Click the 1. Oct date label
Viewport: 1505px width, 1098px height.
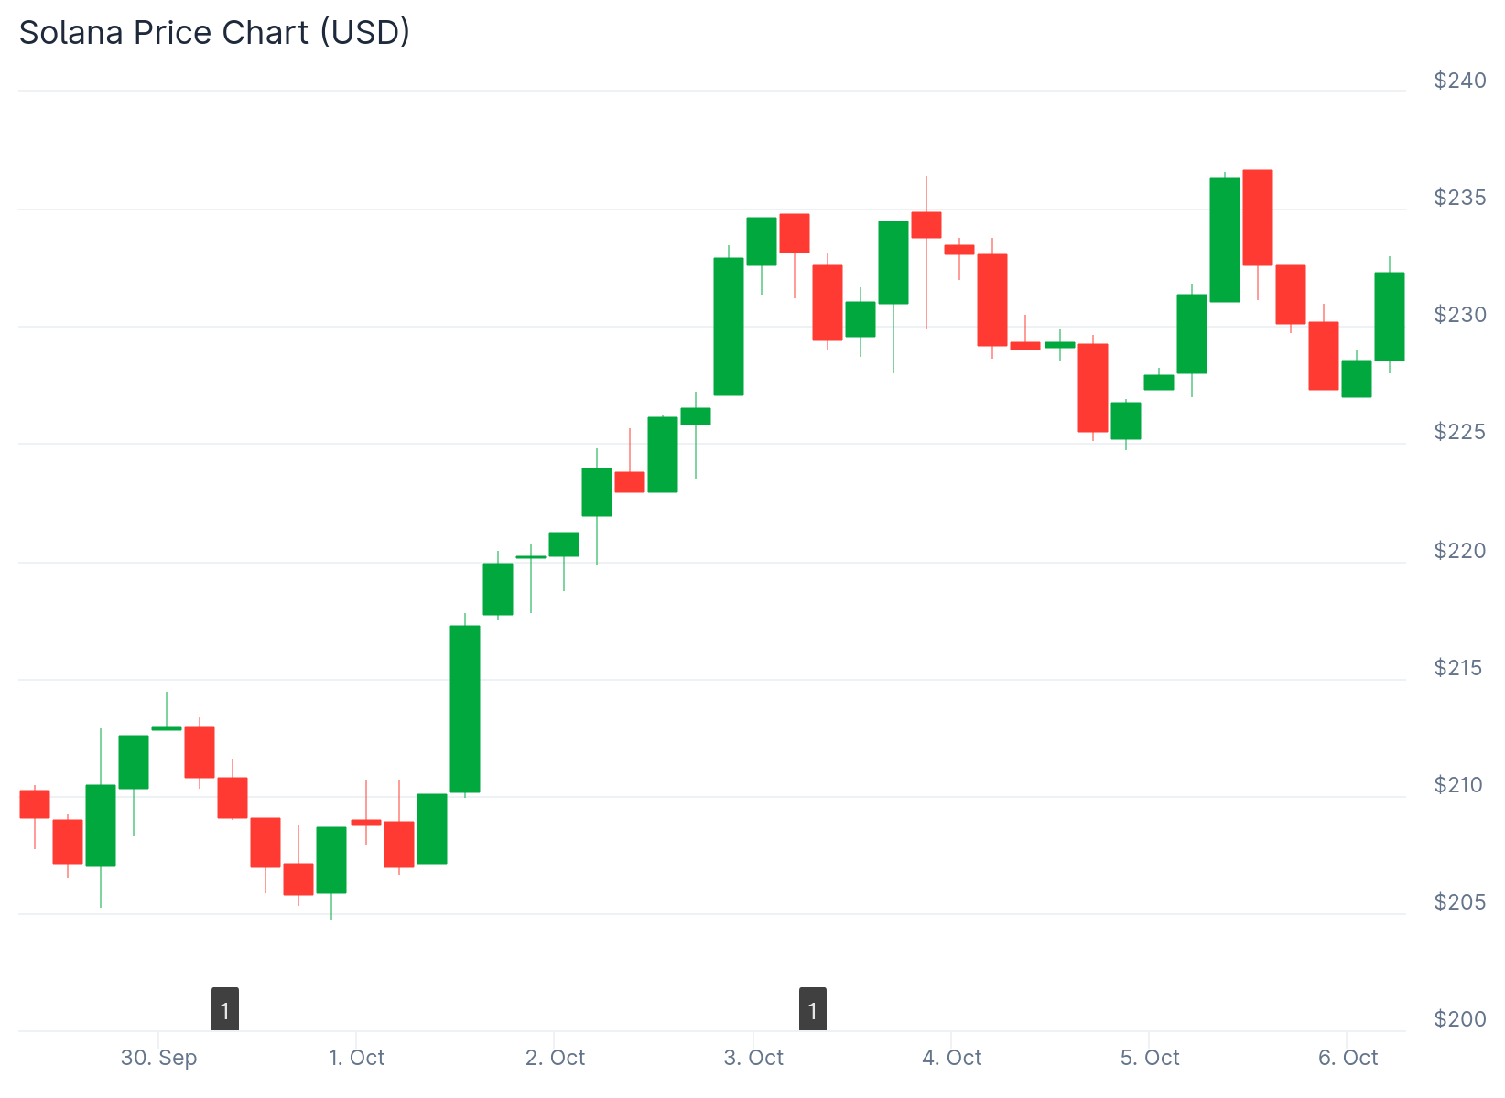coord(357,1058)
